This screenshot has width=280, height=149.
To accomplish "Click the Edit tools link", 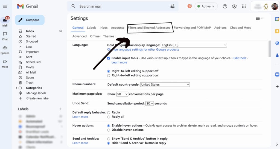I will [x=240, y=58].
